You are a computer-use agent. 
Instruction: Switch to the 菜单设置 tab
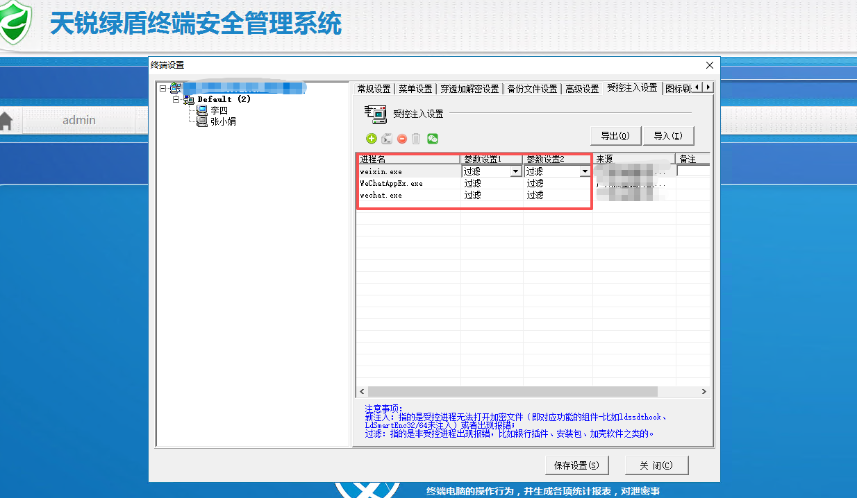point(415,89)
